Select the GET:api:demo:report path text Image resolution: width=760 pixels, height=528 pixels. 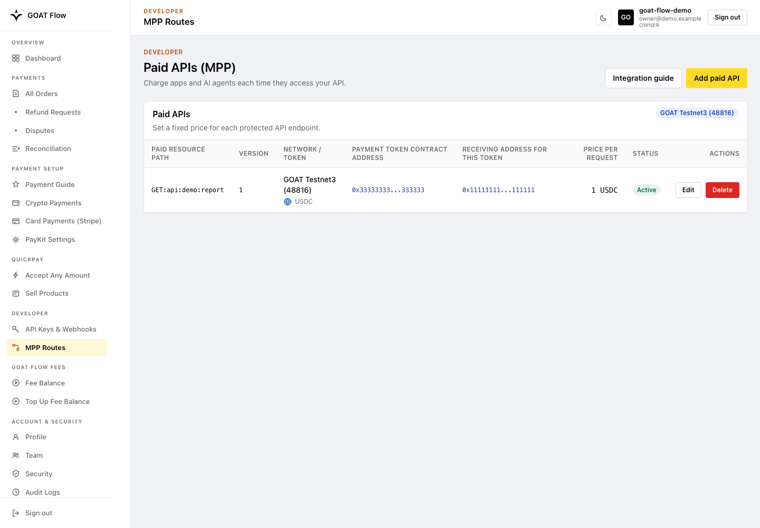tap(187, 190)
